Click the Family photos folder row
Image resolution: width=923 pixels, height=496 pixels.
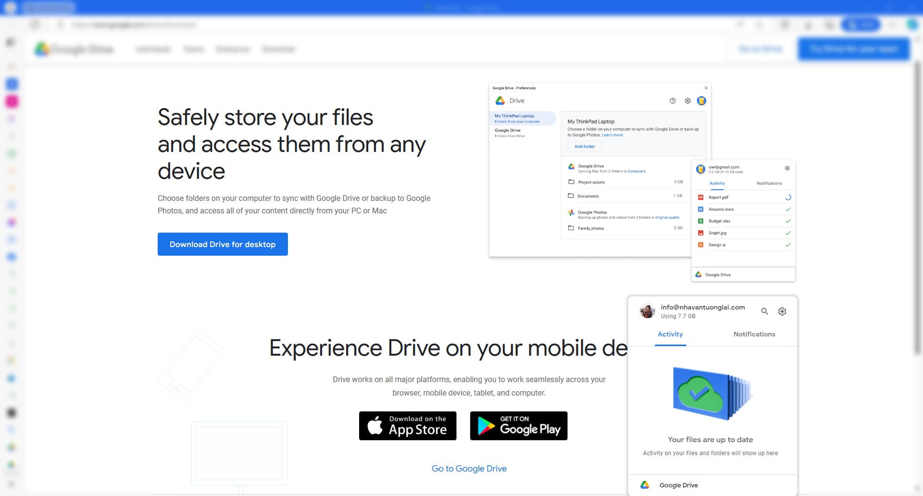click(625, 228)
